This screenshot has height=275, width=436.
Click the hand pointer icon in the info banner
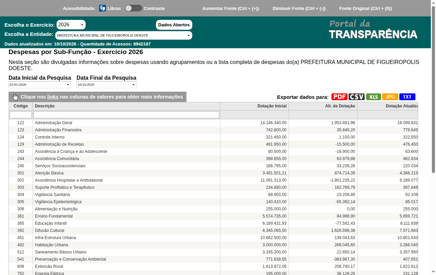click(x=15, y=97)
